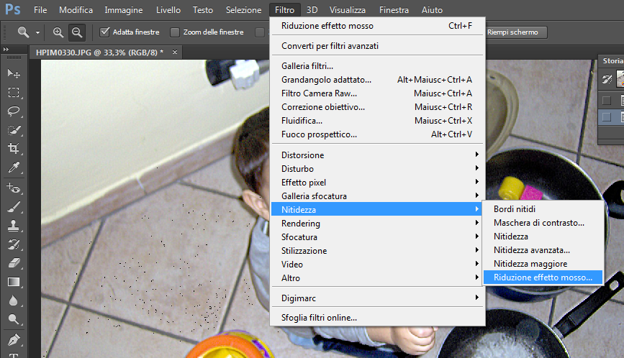Expand the Video submenu

(x=377, y=265)
